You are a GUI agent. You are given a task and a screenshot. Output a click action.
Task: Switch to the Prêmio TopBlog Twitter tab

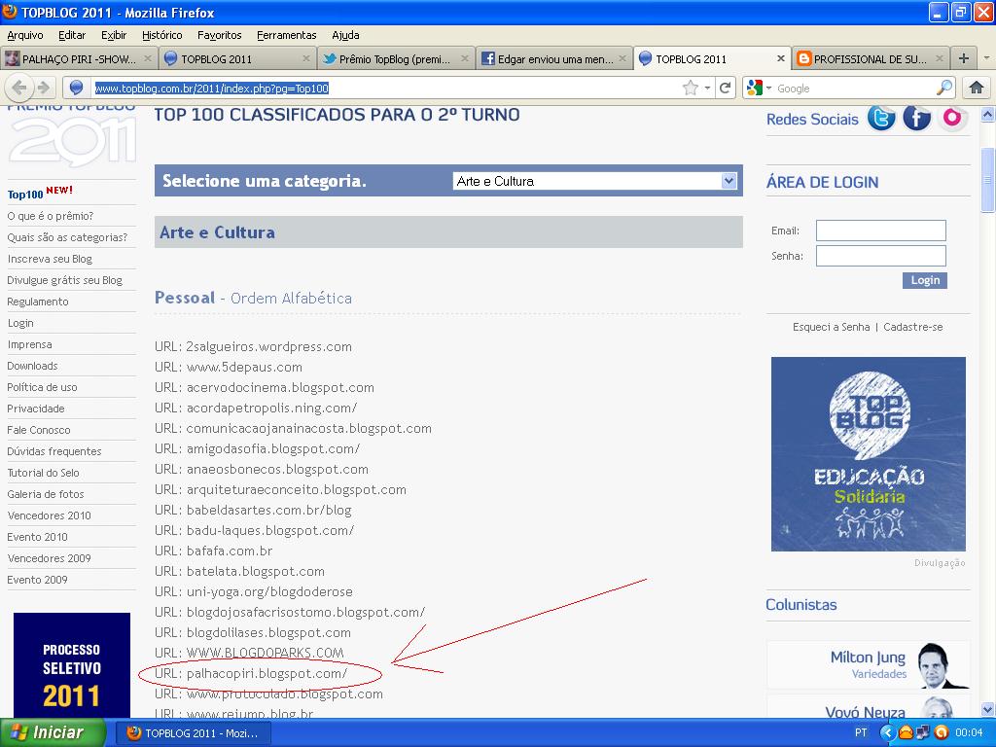coord(395,58)
